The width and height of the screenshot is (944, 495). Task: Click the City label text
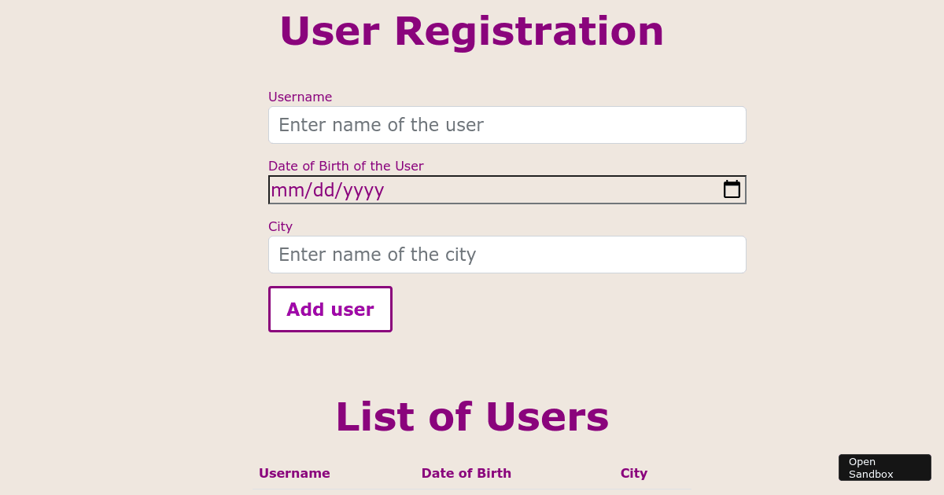(280, 226)
